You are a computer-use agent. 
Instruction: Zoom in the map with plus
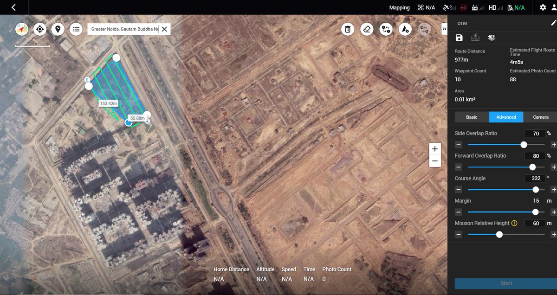[x=434, y=149]
